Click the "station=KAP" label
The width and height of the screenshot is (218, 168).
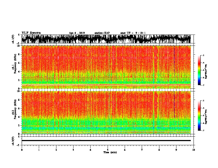coord(102,33)
